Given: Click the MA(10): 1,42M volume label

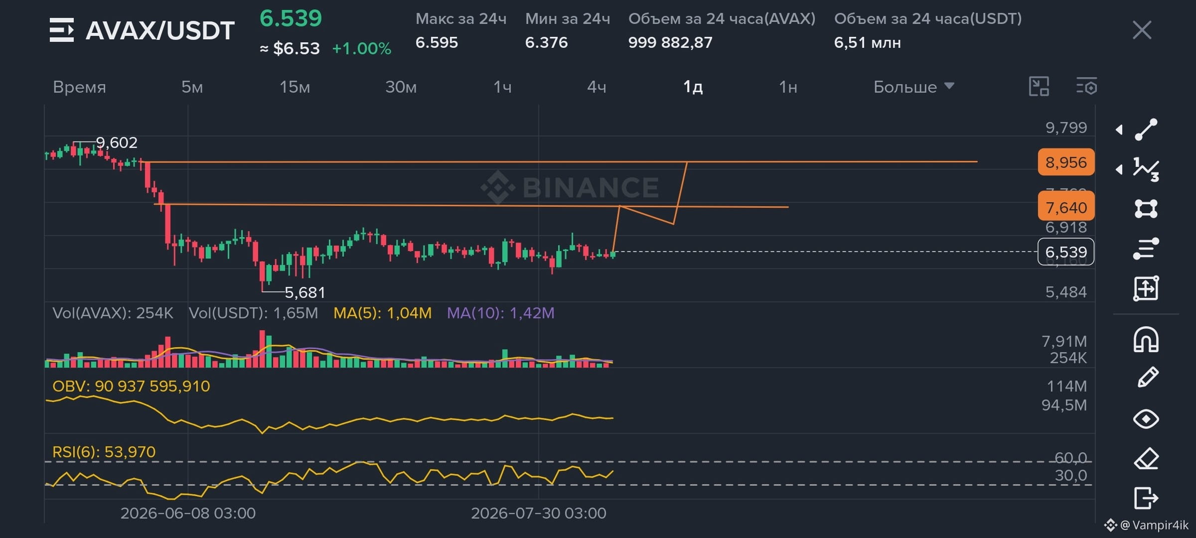Looking at the screenshot, I should click(x=500, y=313).
